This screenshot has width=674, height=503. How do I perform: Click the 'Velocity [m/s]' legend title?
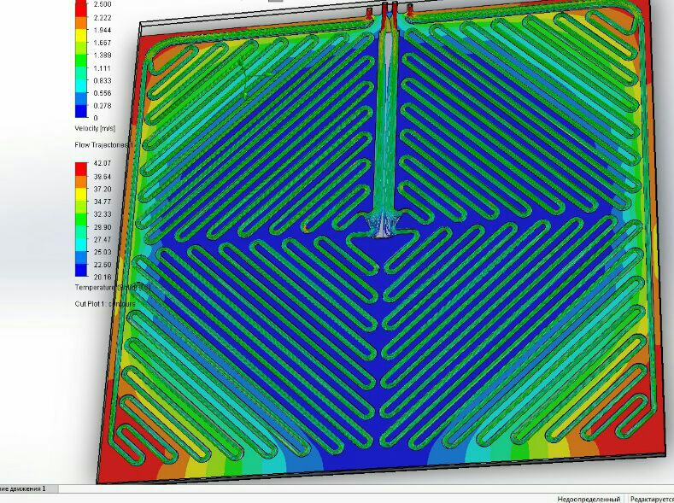tap(95, 128)
